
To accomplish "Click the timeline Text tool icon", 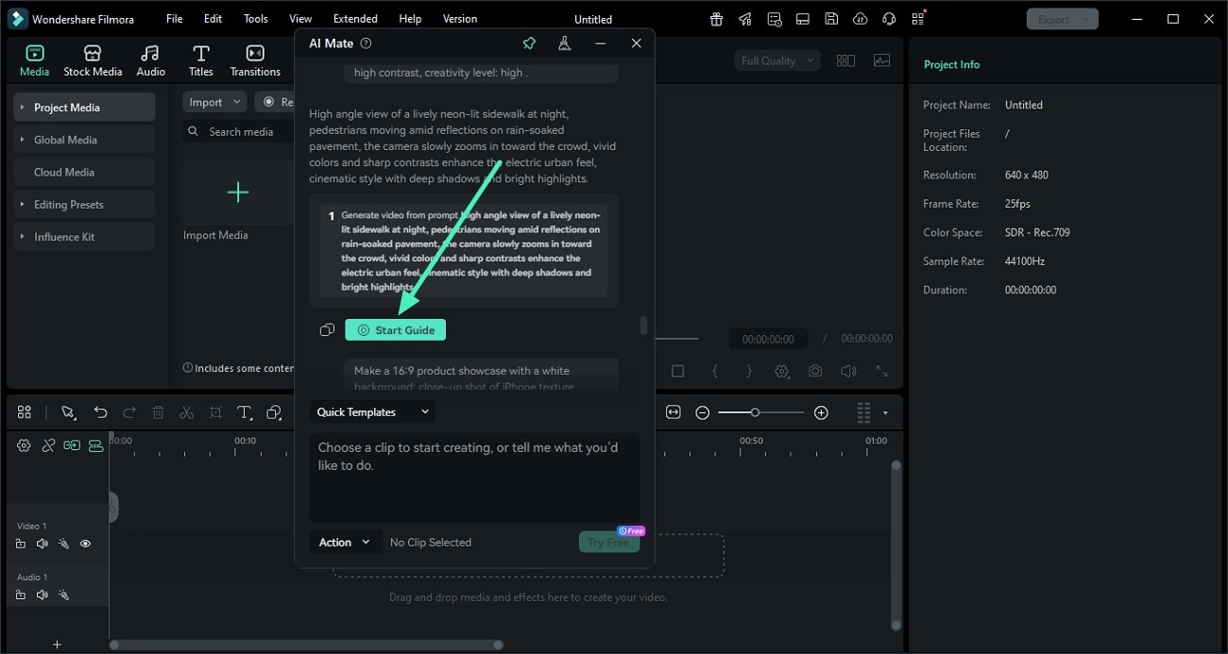I will click(244, 412).
